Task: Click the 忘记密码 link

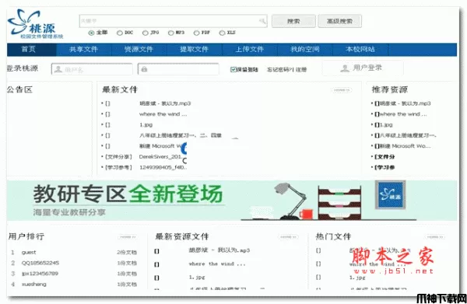Action: point(279,70)
